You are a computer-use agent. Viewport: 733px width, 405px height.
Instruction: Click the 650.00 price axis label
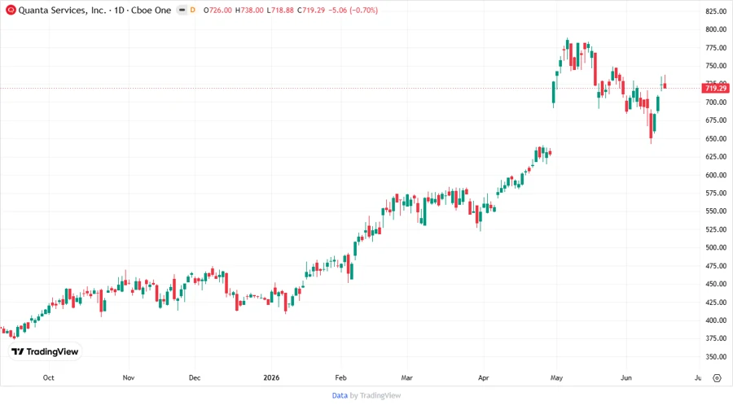tap(716, 138)
